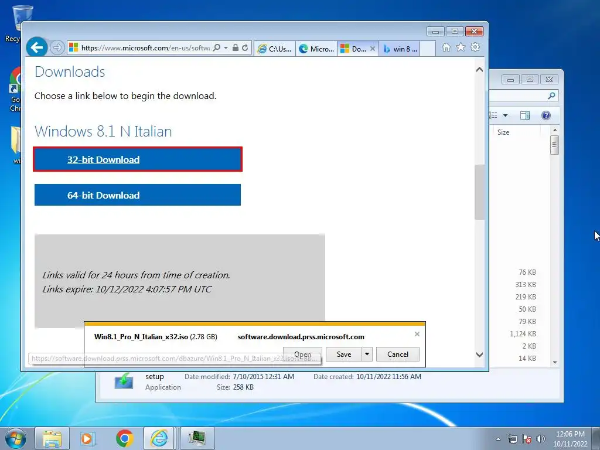
Task: Close the Do... tab with its X
Action: click(372, 49)
